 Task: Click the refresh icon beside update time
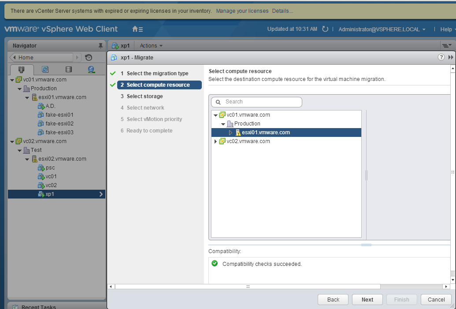325,29
